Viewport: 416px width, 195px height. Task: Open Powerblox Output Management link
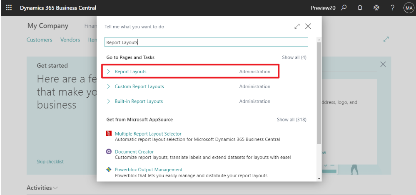click(149, 170)
